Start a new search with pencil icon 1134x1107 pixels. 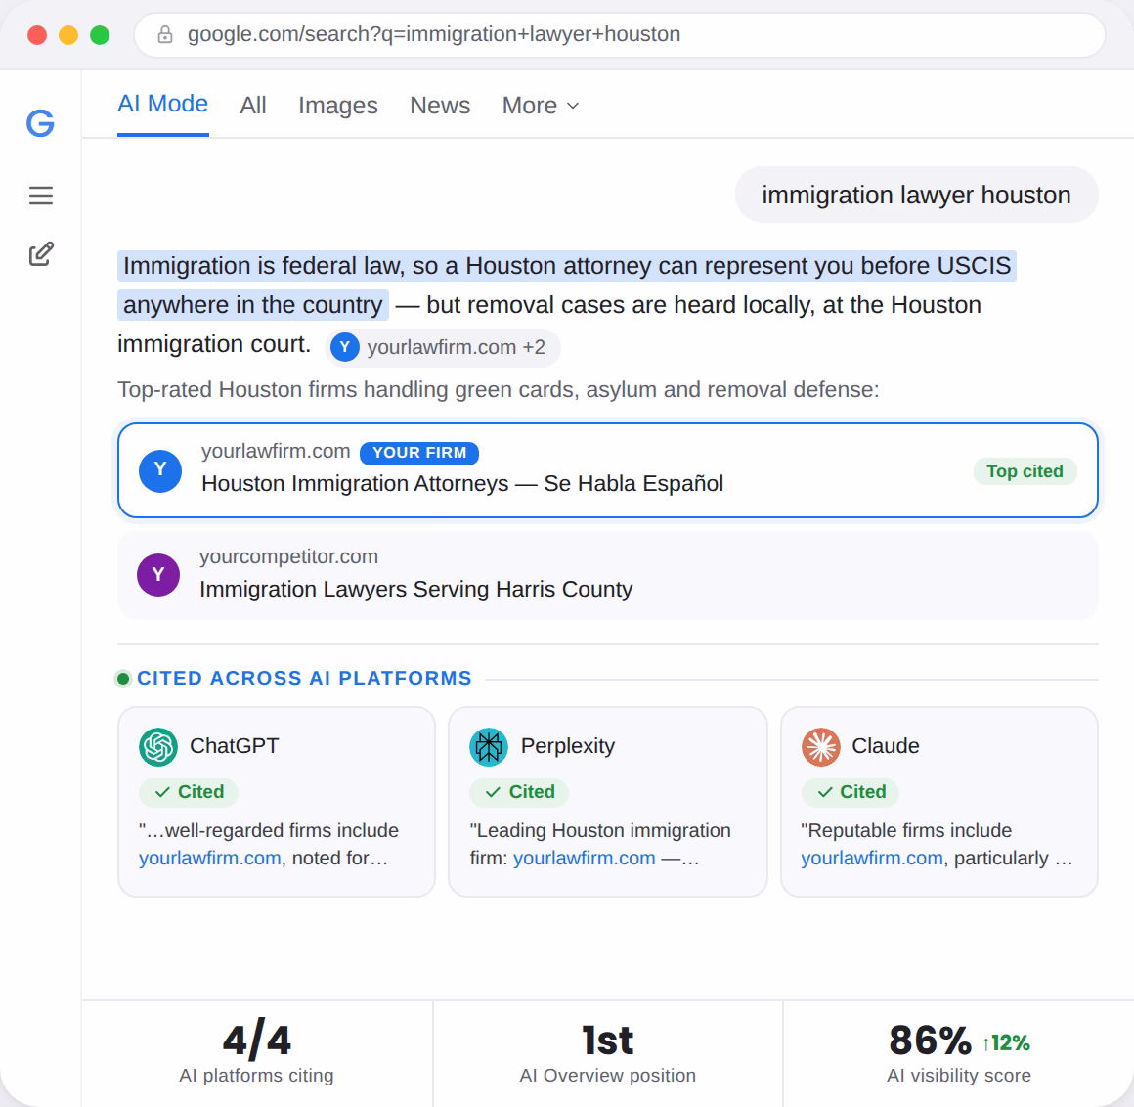(40, 254)
